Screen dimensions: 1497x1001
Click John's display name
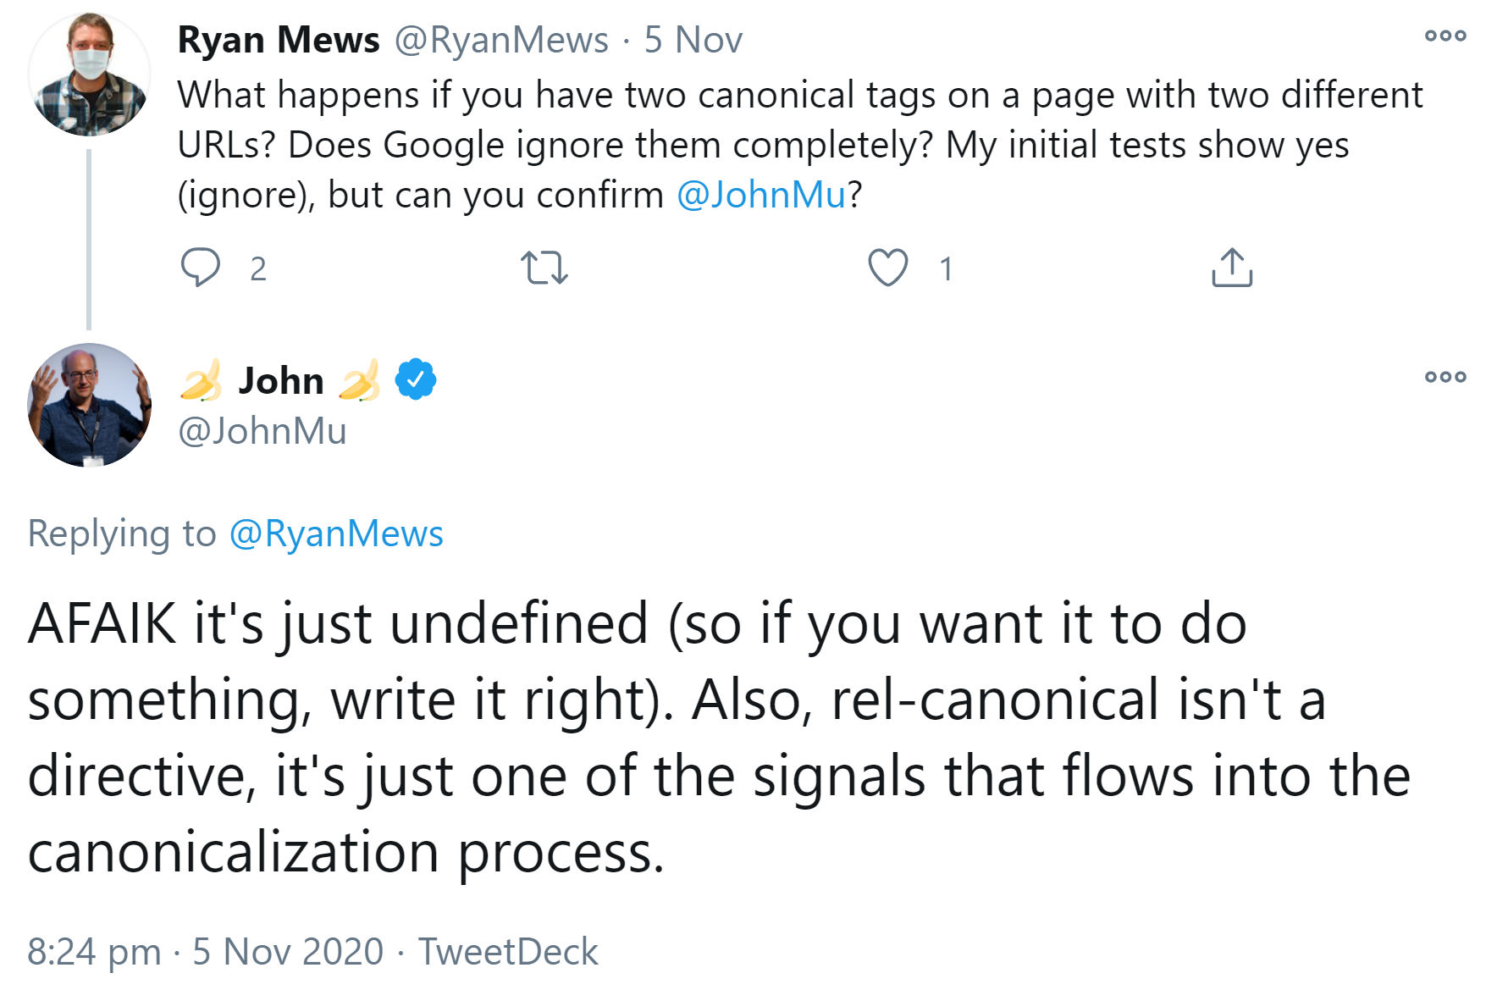coord(281,380)
